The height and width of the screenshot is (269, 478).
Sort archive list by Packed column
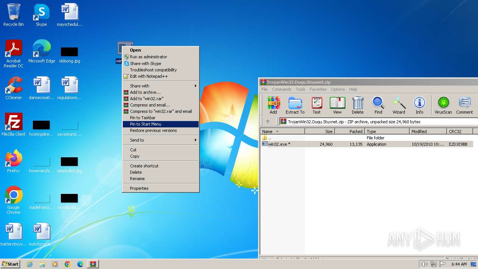click(x=350, y=132)
